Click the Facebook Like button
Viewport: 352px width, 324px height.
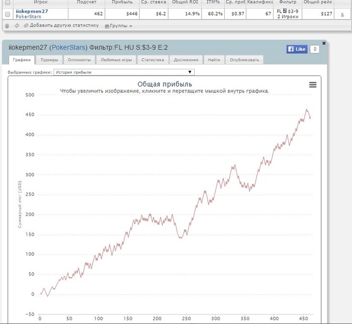click(x=297, y=49)
